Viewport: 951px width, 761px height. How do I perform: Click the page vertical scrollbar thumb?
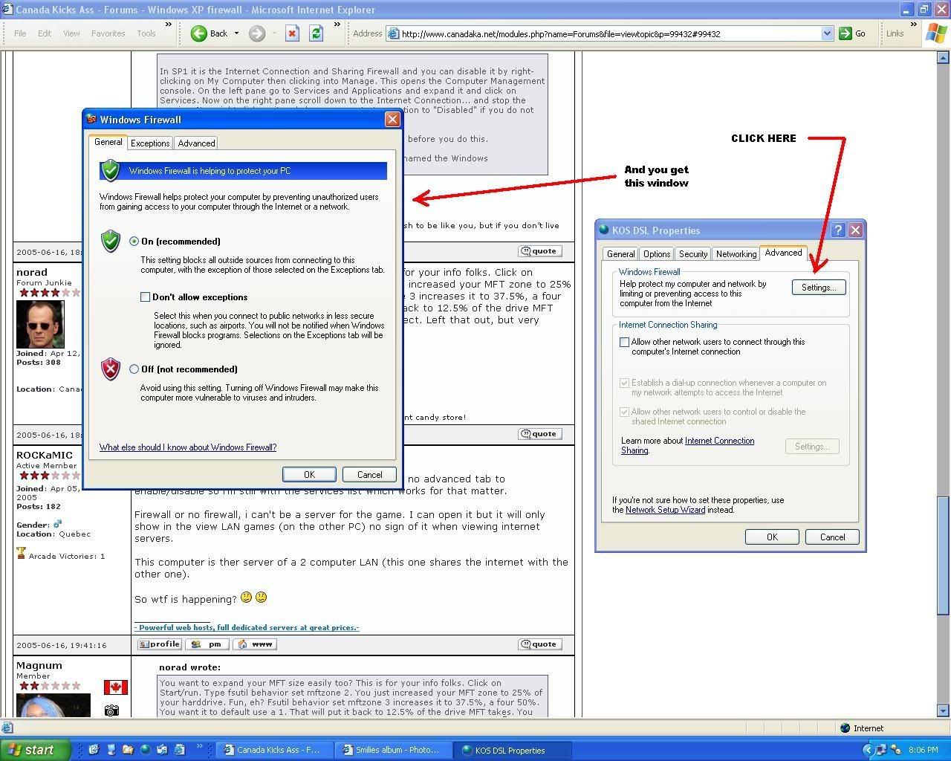(944, 554)
